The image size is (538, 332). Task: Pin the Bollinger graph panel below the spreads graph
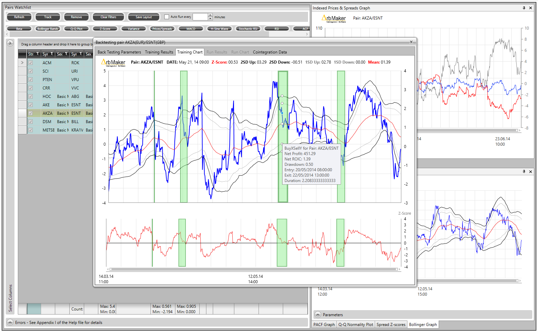coord(524,172)
